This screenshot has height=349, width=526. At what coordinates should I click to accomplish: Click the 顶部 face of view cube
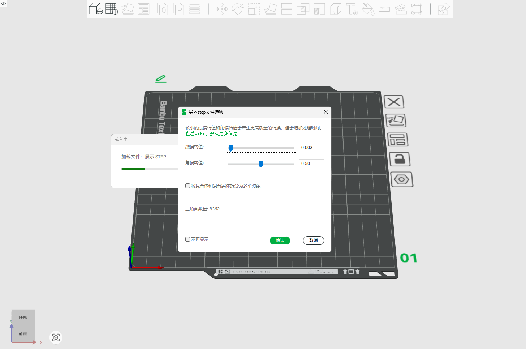tap(23, 317)
